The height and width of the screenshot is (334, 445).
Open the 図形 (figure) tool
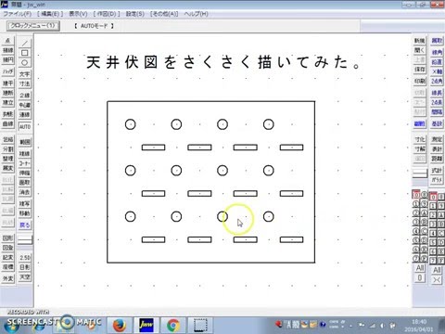tap(8, 238)
